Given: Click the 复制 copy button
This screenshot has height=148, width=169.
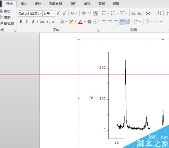Looking at the screenshot, I should [5, 18].
